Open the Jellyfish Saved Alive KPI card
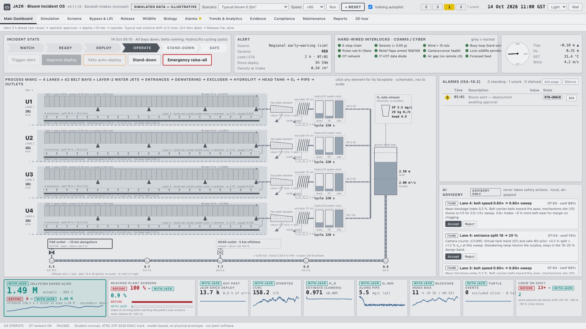The height and width of the screenshot is (329, 586). click(55, 298)
